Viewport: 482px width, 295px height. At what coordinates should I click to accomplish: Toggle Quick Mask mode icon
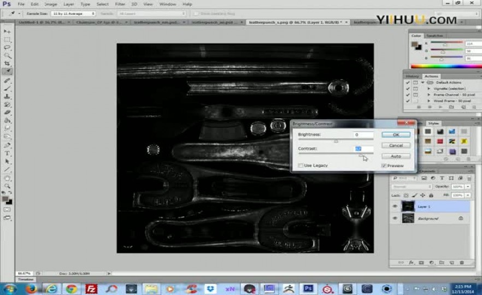[x=7, y=210]
